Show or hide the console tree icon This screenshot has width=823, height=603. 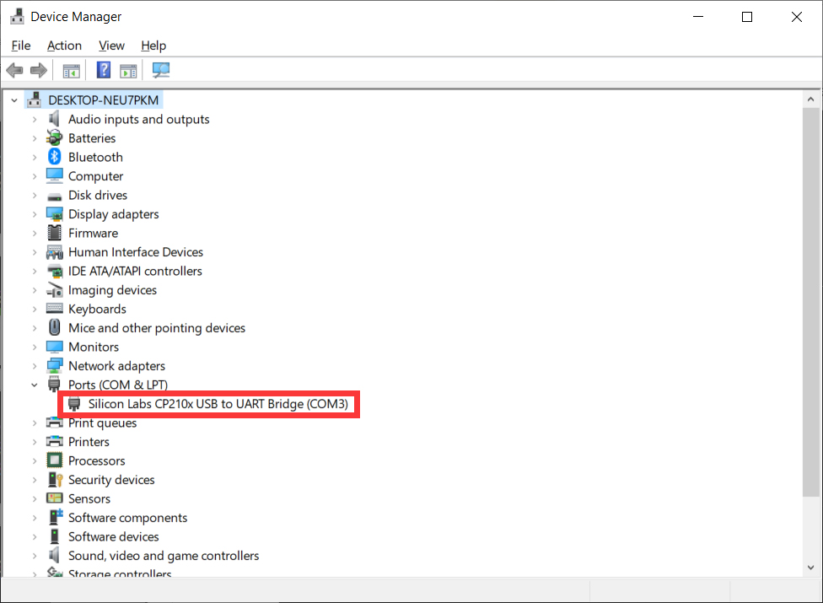pos(72,70)
